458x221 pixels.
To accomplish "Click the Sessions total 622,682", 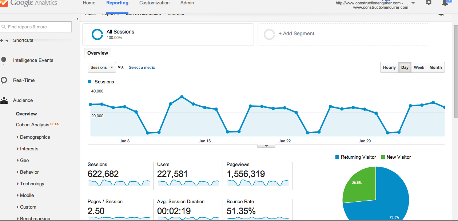I will 103,174.
